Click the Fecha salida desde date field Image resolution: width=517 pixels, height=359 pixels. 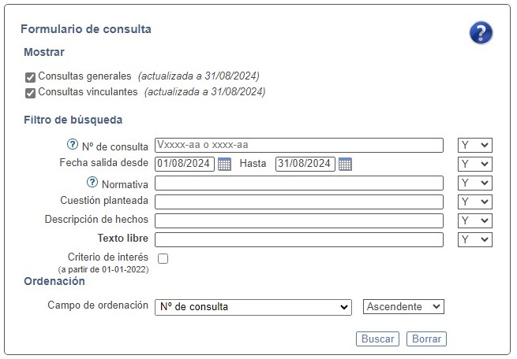[x=185, y=164]
